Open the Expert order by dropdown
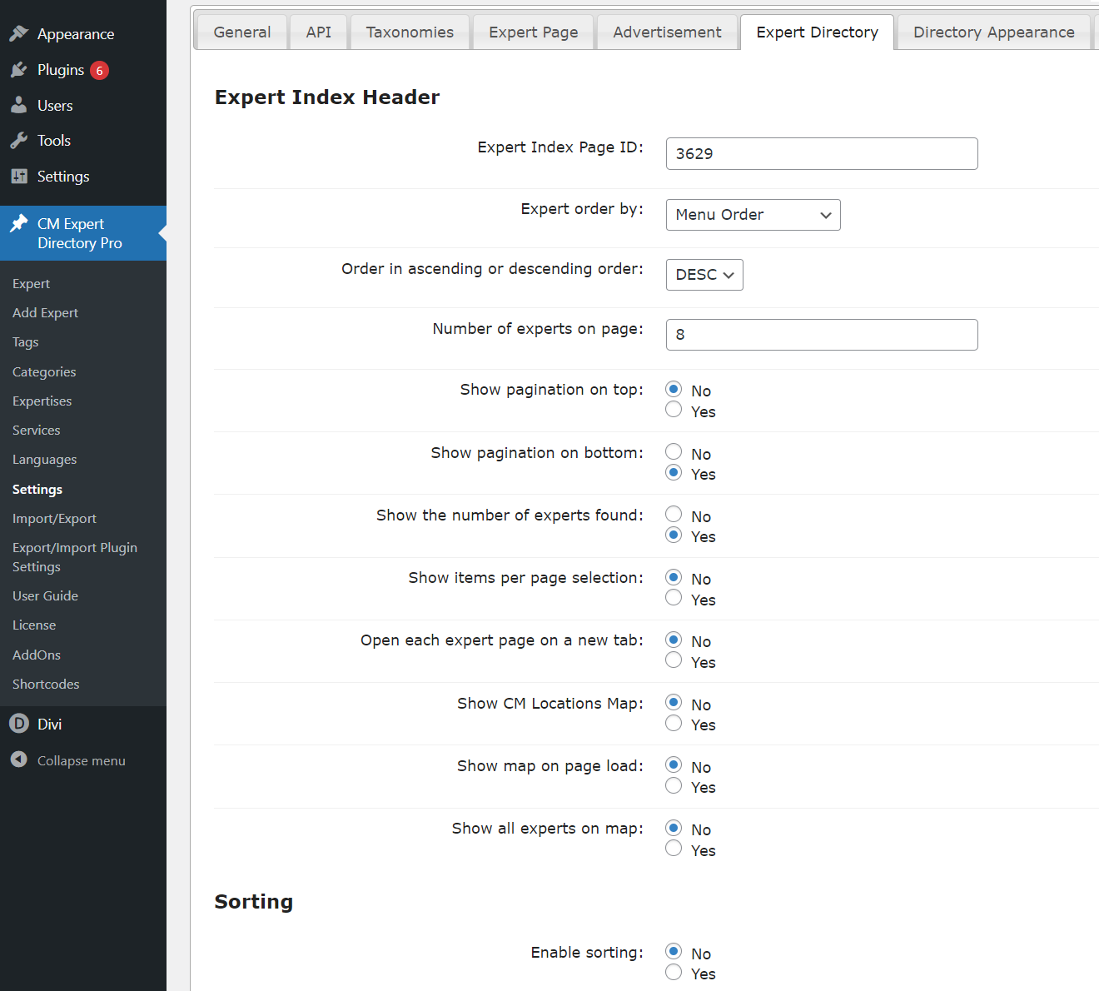The image size is (1099, 991). (753, 215)
